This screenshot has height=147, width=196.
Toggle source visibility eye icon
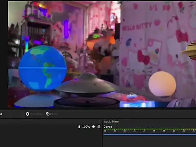(x=94, y=127)
